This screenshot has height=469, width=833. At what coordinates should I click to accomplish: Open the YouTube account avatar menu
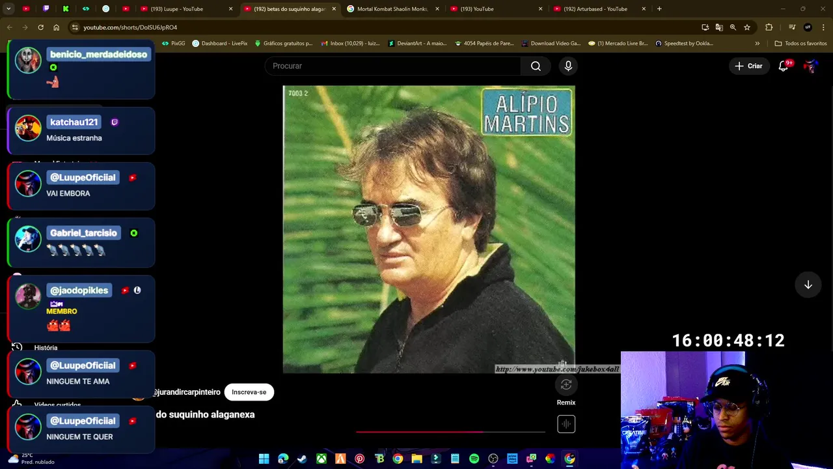(810, 66)
